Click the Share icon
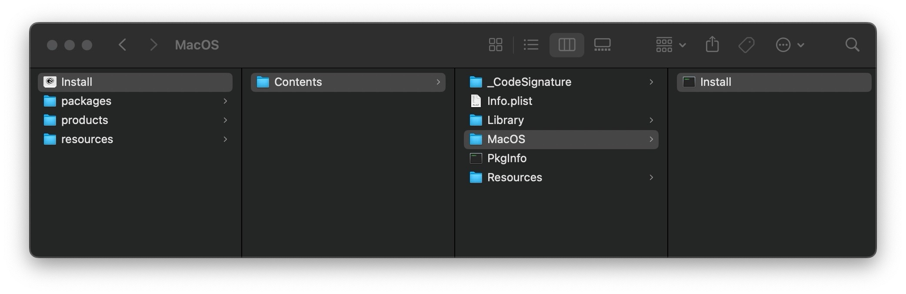This screenshot has height=294, width=906. [x=712, y=45]
